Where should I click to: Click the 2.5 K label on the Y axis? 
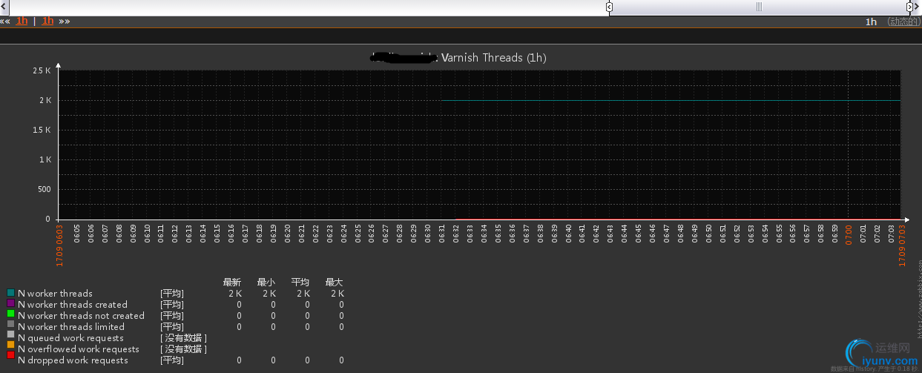(x=42, y=70)
